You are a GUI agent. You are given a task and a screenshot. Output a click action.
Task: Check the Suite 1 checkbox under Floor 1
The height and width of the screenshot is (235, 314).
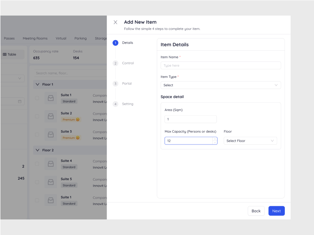click(37, 98)
